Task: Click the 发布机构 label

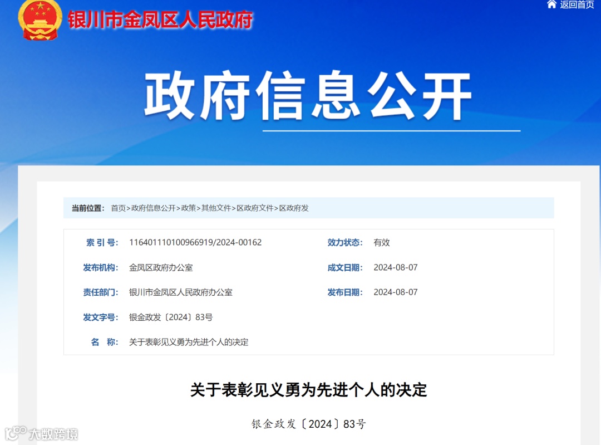Action: click(100, 267)
